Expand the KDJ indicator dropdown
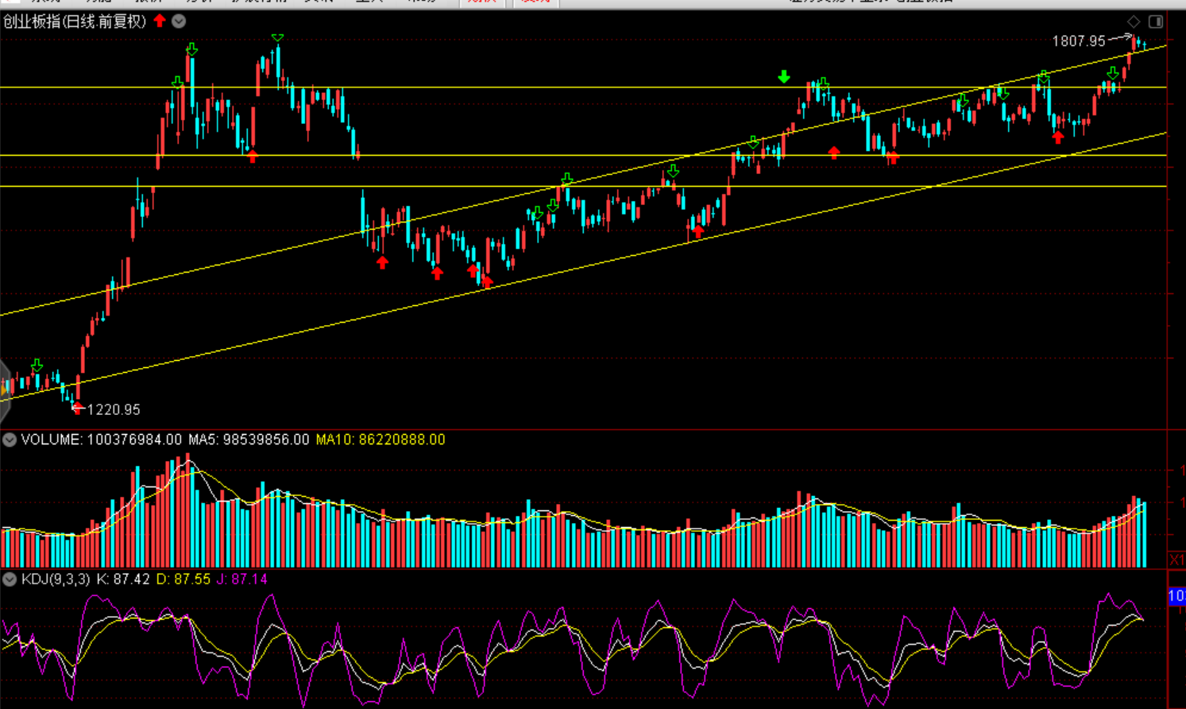1186x709 pixels. pyautogui.click(x=10, y=579)
